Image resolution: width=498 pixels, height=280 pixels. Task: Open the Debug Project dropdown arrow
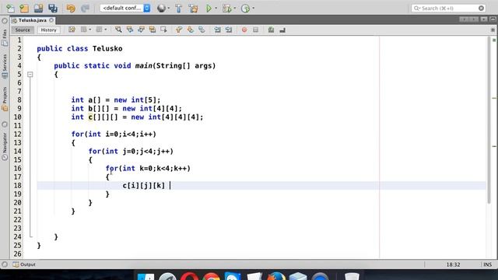click(x=235, y=9)
